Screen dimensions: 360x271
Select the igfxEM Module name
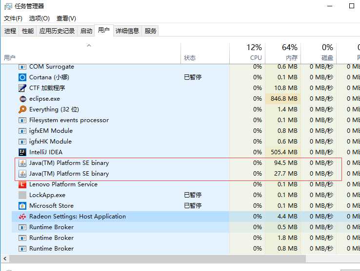click(51, 131)
